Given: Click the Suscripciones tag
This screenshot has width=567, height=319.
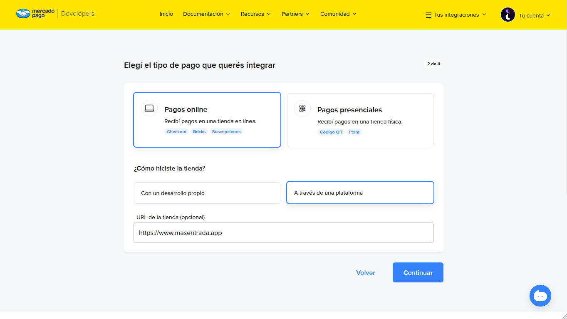Looking at the screenshot, I should (x=226, y=131).
